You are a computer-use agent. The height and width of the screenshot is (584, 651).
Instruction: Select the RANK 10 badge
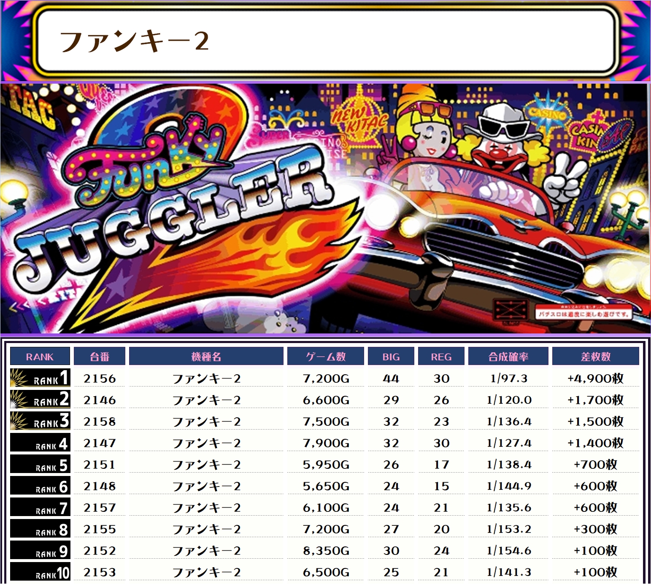40,572
